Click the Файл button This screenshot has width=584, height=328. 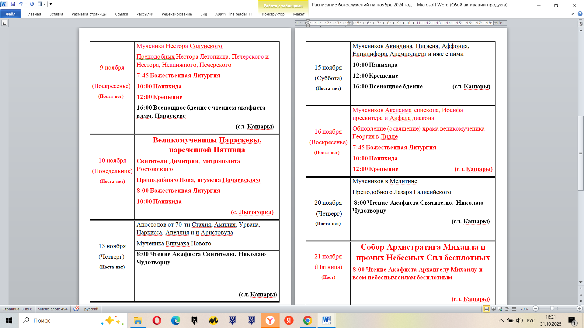click(11, 14)
